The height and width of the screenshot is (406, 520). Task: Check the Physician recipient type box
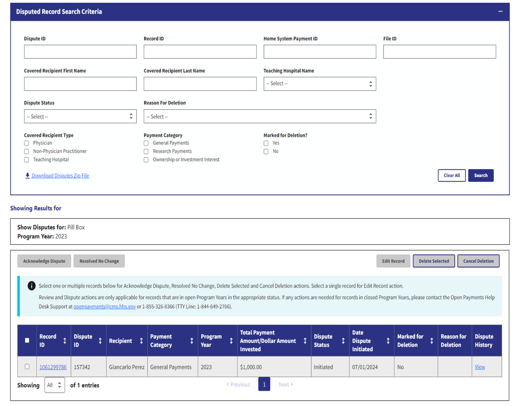(27, 143)
